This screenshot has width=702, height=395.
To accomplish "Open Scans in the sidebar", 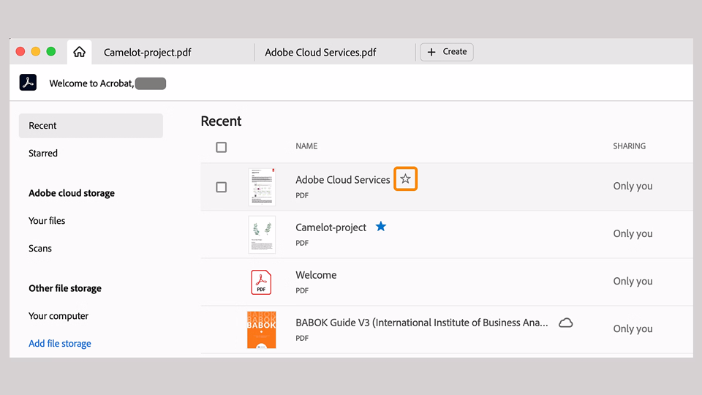I will click(40, 249).
